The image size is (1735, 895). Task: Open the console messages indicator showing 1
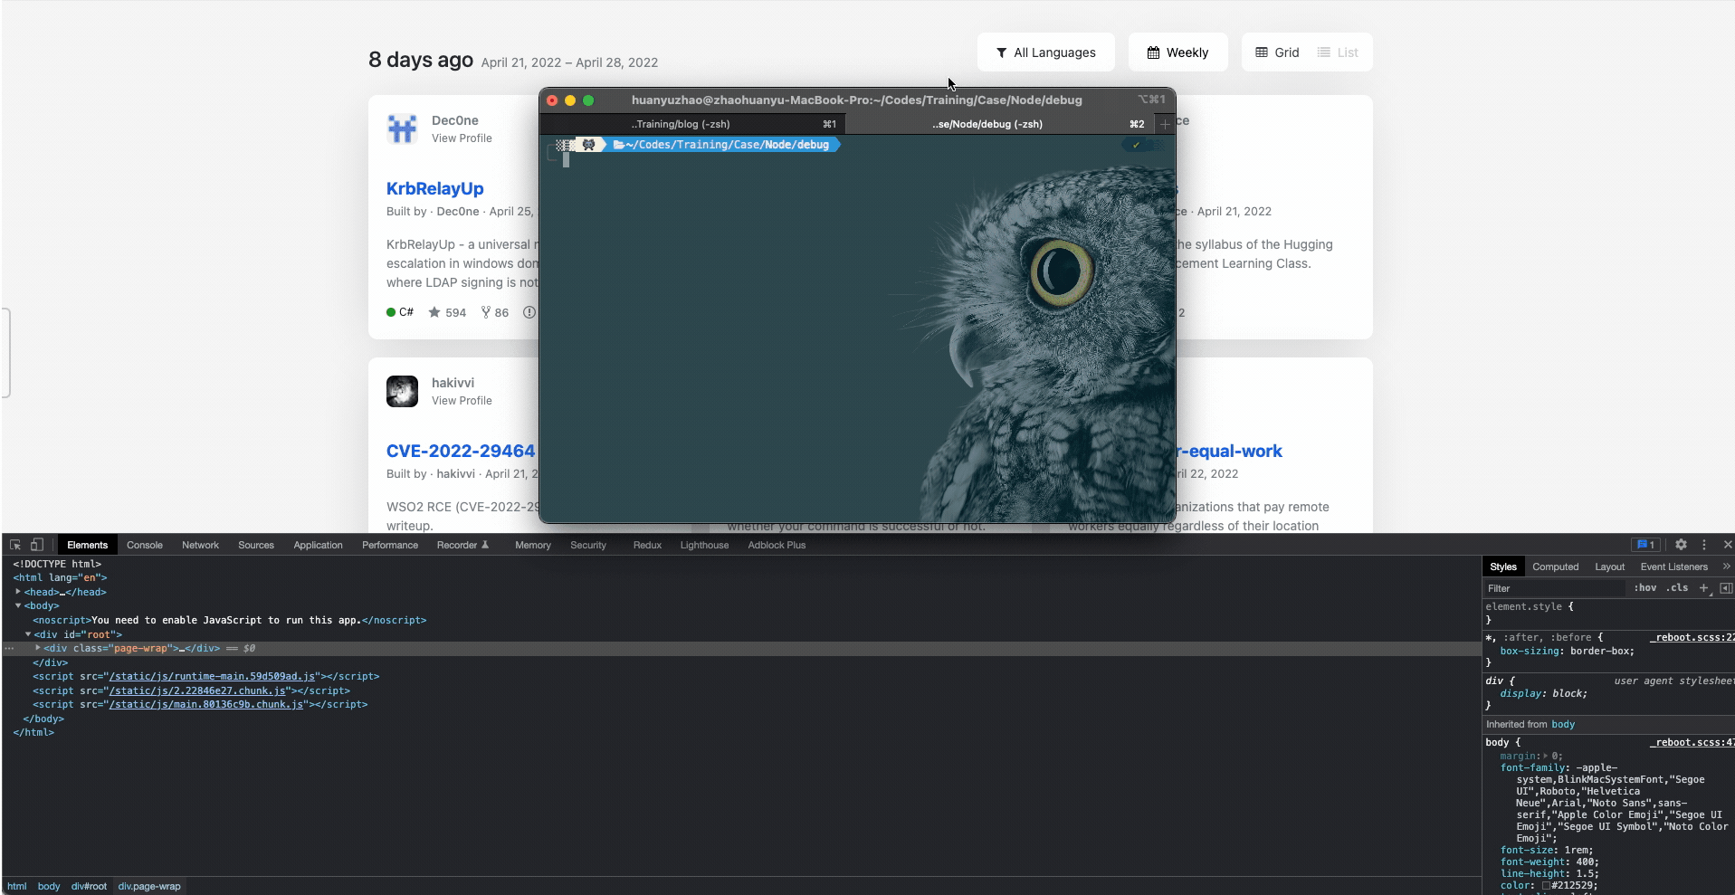pos(1645,544)
